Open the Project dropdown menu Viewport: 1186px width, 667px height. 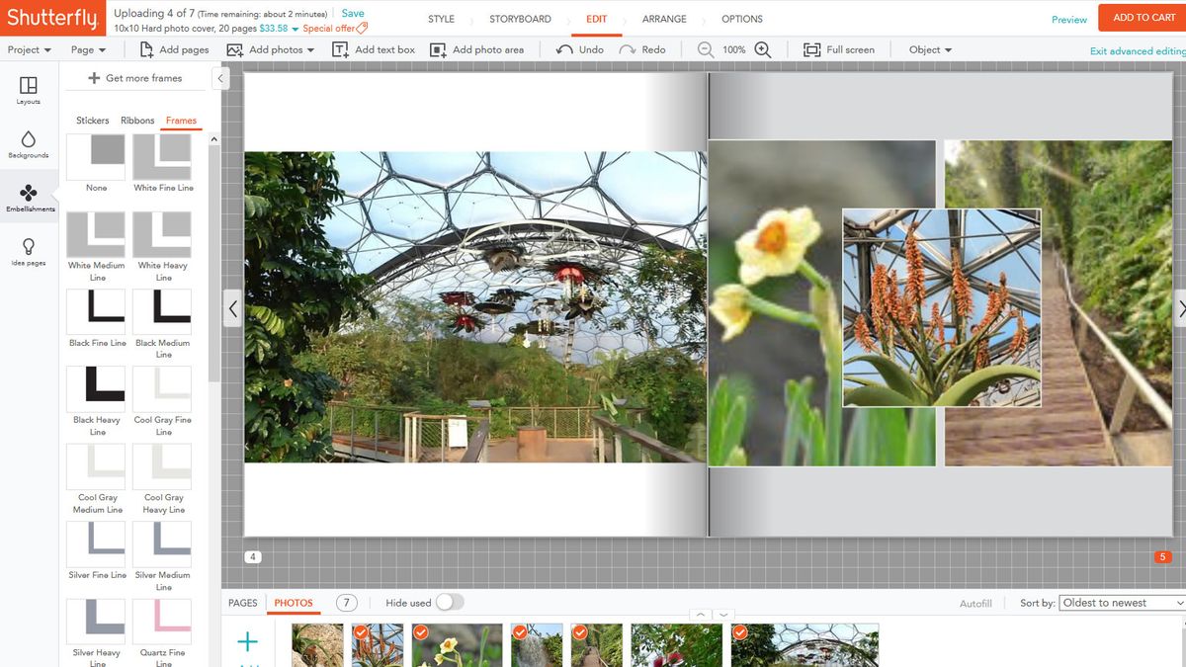[x=30, y=49]
